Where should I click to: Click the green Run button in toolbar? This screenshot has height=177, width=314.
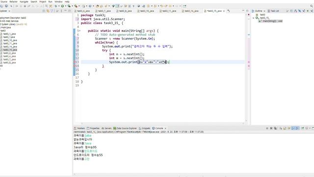[x=62, y=6]
